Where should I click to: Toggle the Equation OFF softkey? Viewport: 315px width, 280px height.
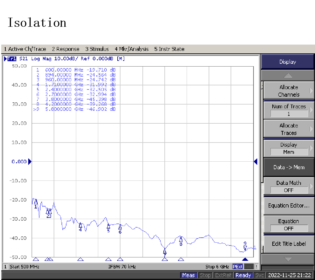[289, 225]
